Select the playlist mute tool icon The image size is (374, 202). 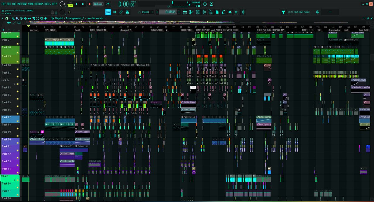(25, 18)
